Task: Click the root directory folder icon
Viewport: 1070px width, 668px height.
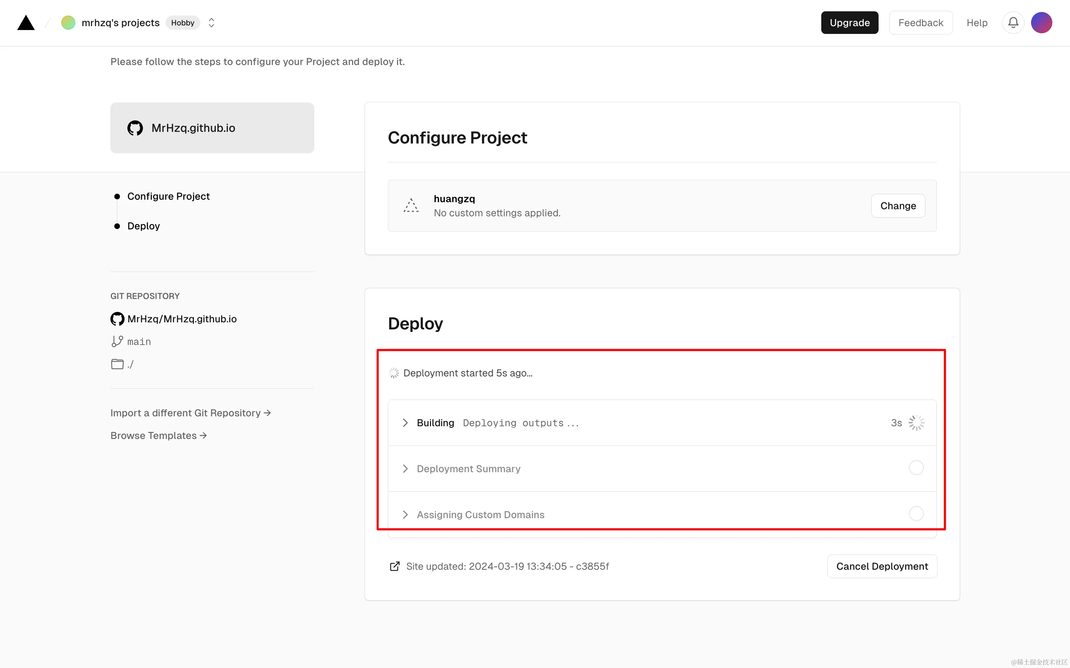Action: (x=117, y=364)
